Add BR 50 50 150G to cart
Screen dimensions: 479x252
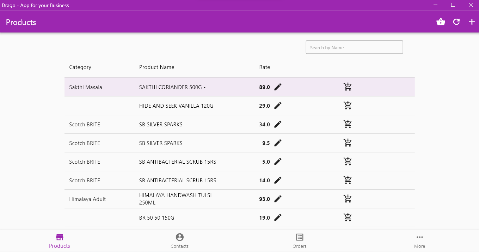point(348,218)
